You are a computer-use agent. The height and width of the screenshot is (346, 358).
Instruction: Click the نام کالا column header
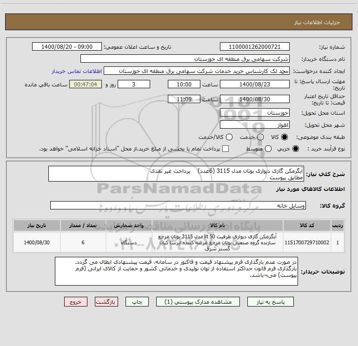coord(218,225)
